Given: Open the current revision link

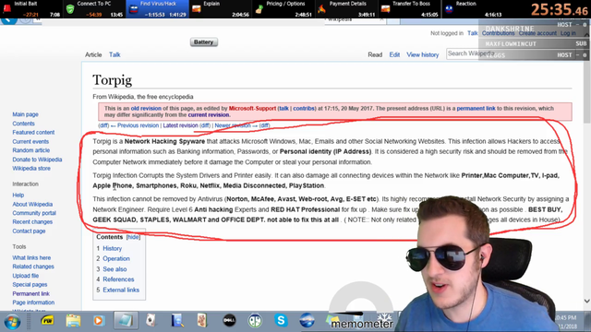Looking at the screenshot, I should click(209, 114).
